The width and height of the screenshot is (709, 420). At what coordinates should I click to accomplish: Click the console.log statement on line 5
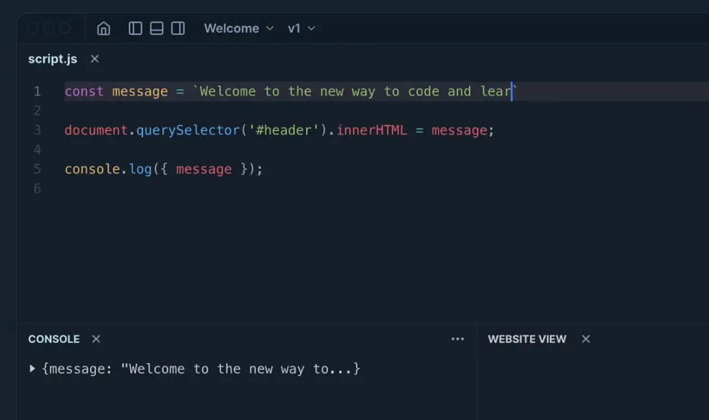click(x=162, y=169)
